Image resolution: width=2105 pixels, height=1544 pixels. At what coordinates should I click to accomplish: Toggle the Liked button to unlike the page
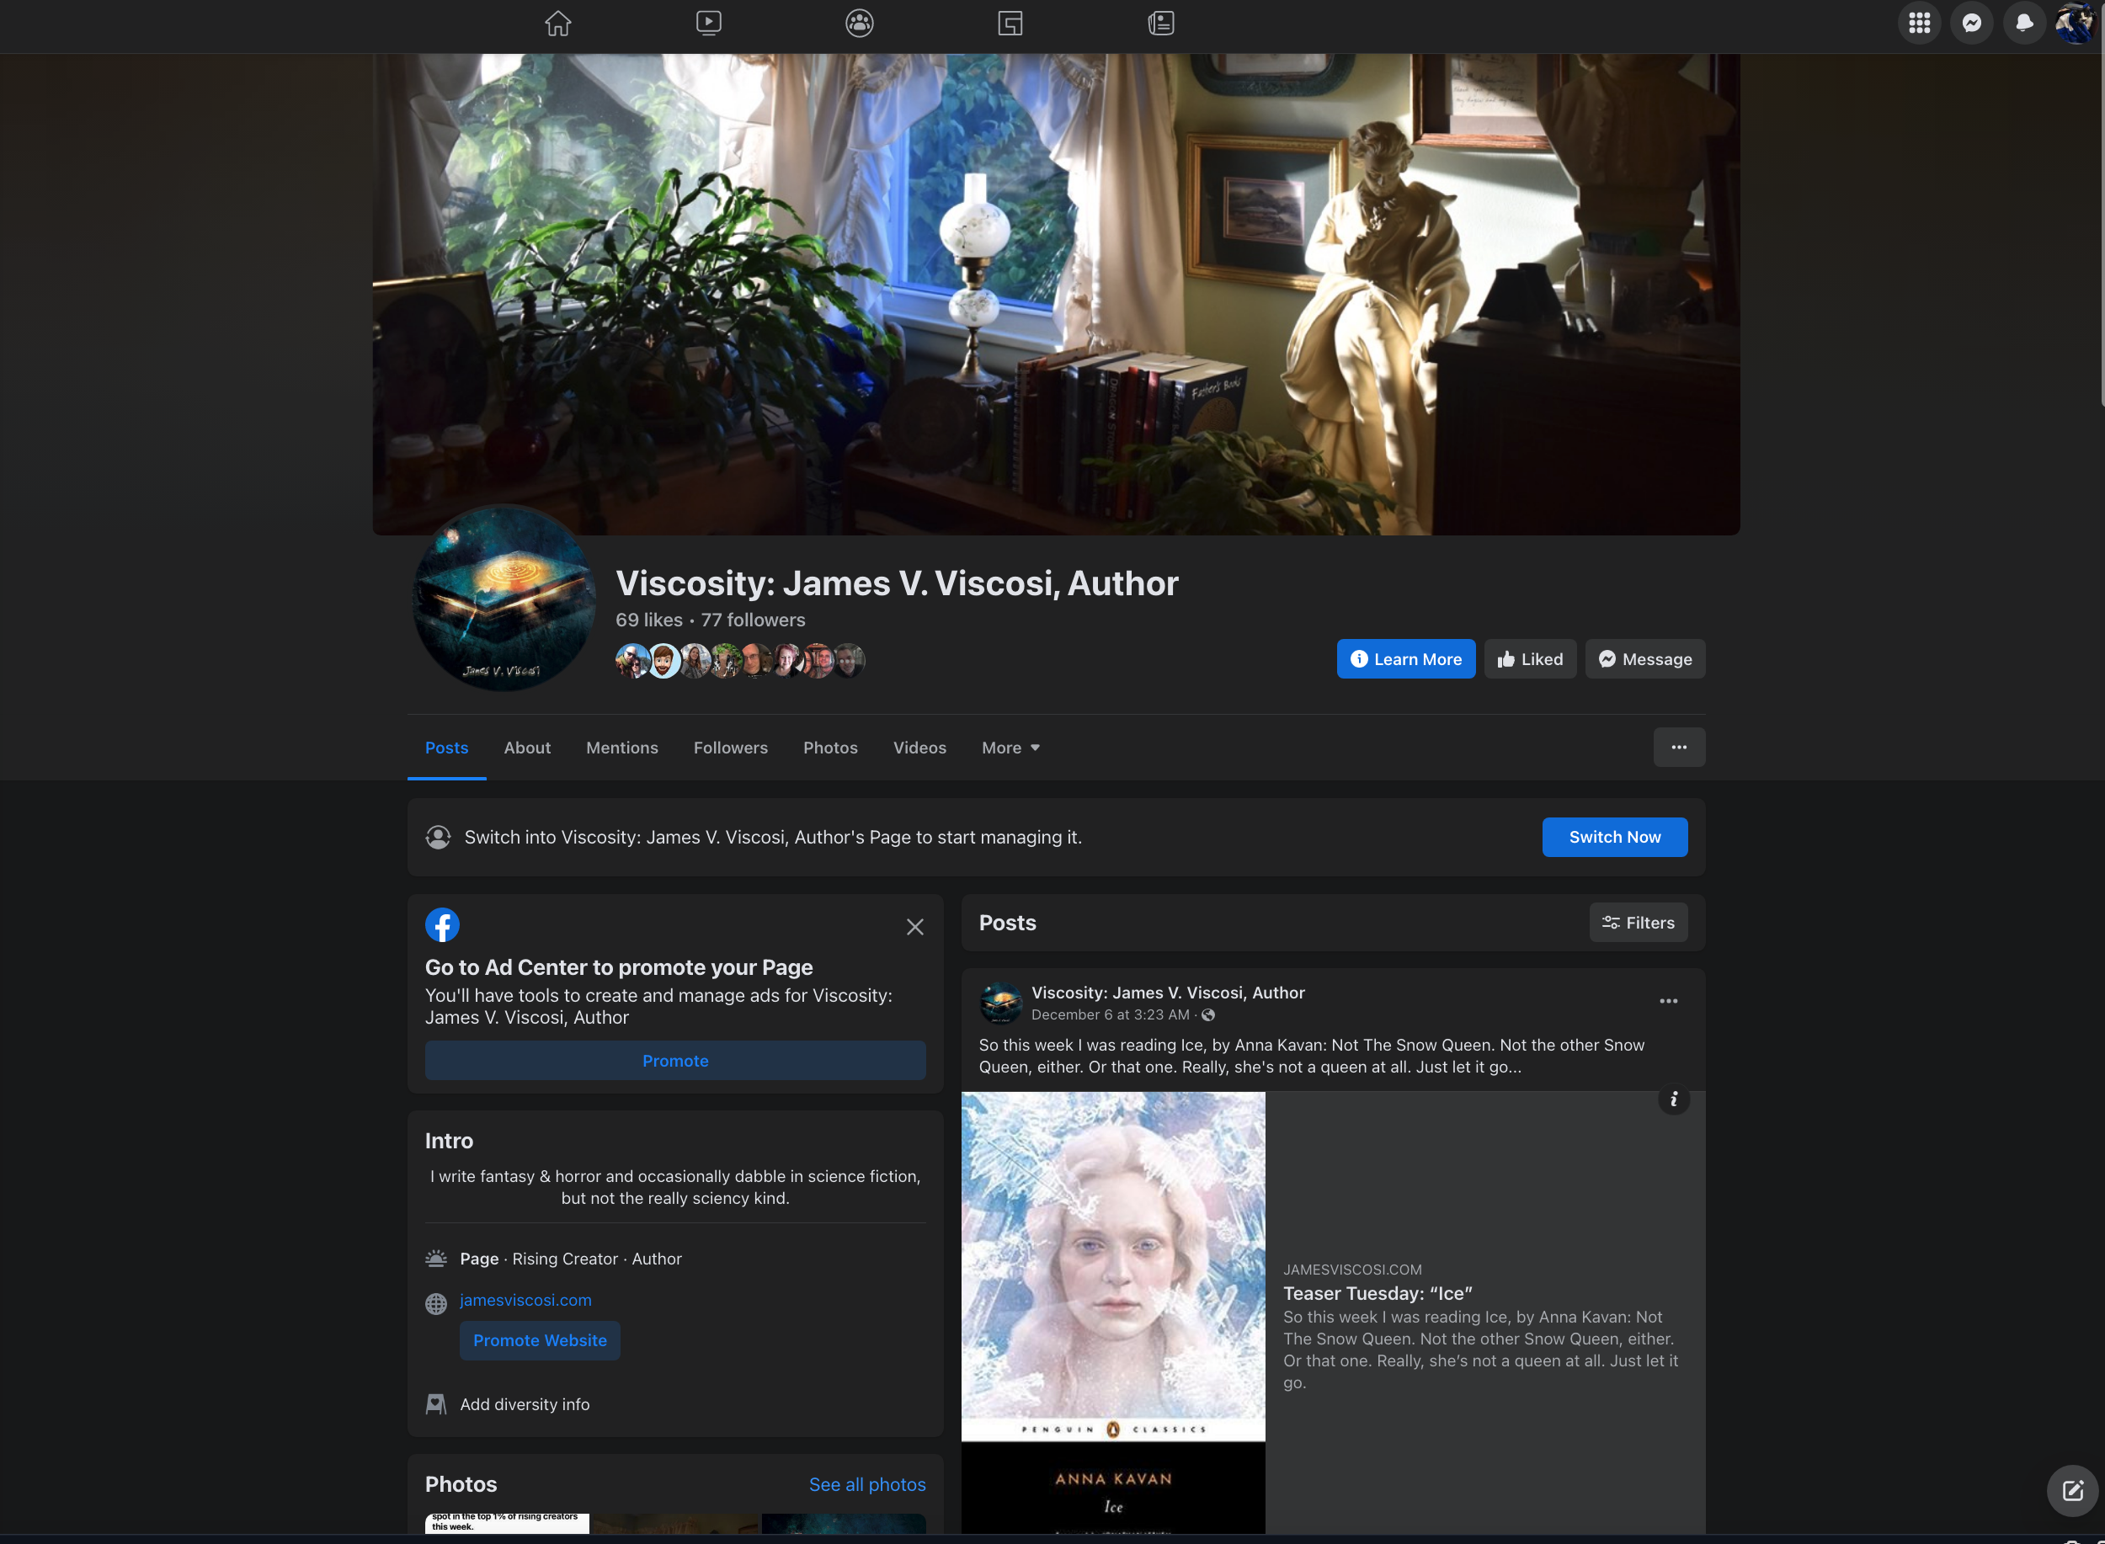pyautogui.click(x=1530, y=659)
